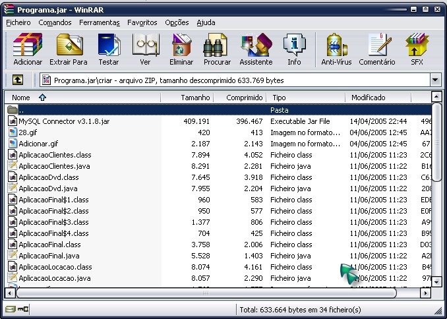This screenshot has width=447, height=319.
Task: Click size value 8.291
Action: 200,166
